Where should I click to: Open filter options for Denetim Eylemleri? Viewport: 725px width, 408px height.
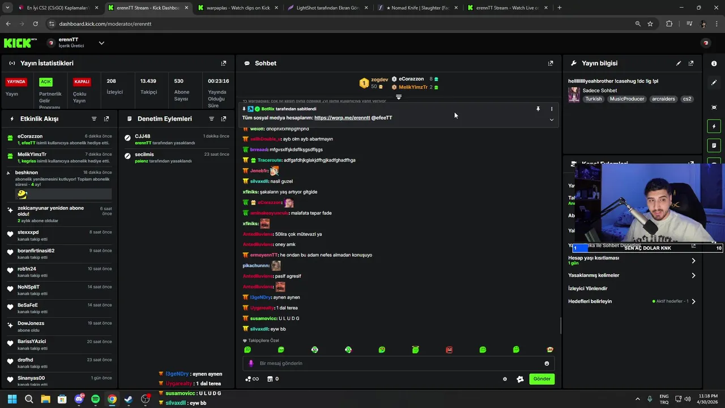click(x=211, y=119)
